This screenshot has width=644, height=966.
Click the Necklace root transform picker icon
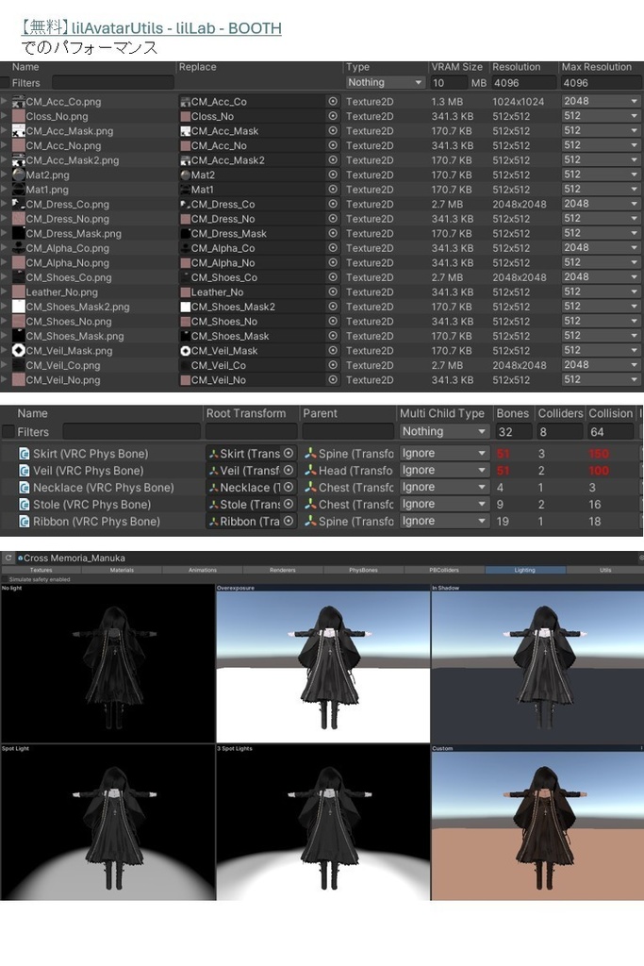[289, 488]
